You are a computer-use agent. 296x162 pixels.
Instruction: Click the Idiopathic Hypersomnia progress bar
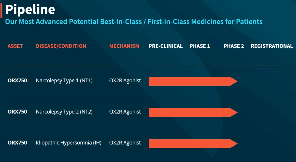(192, 144)
